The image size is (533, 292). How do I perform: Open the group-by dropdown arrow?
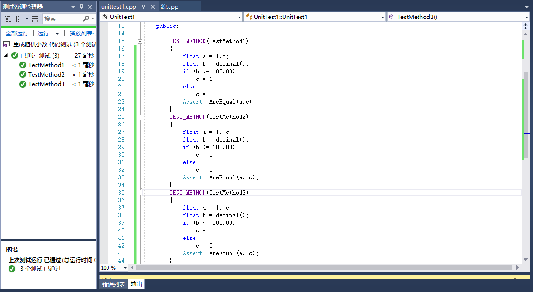pos(27,19)
